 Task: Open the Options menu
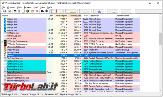[x=11, y=7]
